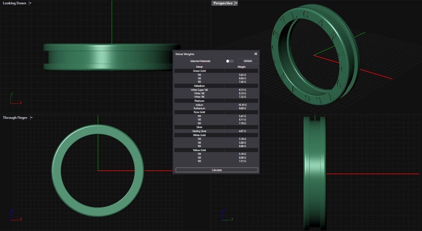Select the White 18K palladium row
The height and width of the screenshot is (231, 422).
click(216, 97)
